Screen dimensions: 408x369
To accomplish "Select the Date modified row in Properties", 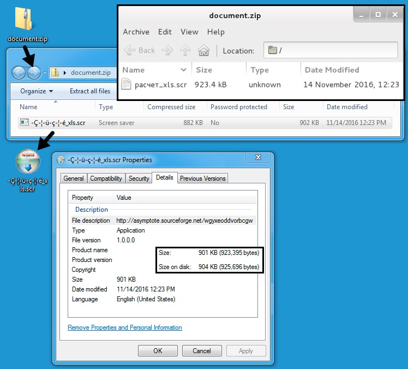I will pos(164,289).
